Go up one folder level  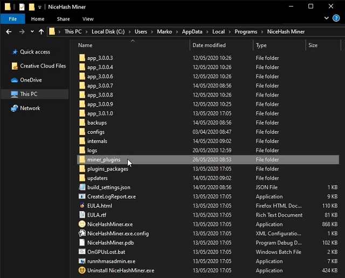(x=41, y=32)
